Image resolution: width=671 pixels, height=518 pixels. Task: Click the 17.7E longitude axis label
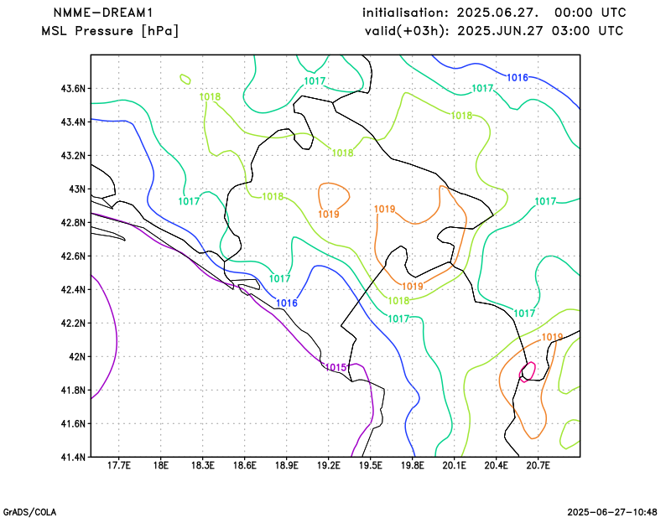pos(118,465)
